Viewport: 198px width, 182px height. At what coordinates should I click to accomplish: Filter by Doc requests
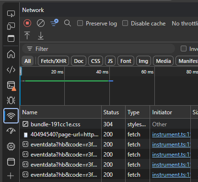(x=79, y=61)
